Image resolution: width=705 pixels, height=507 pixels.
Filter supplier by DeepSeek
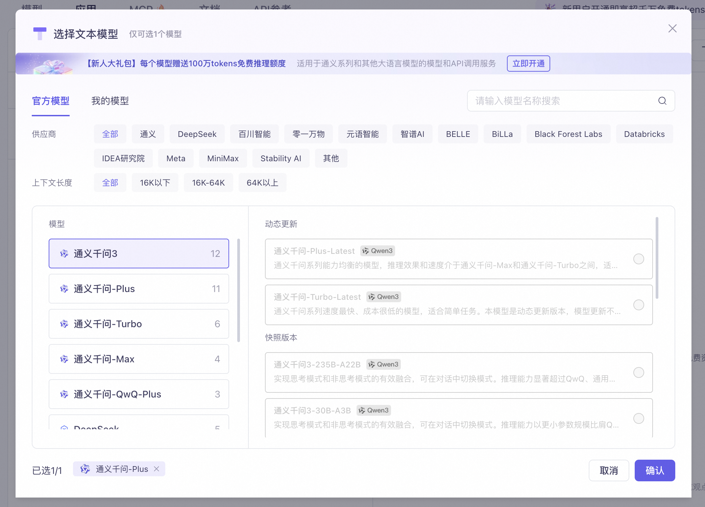(197, 134)
